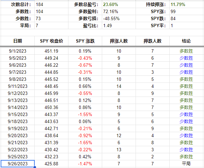The image size is (204, 168).
Task: Select the SPY跌 count 84
Action: 173,18
